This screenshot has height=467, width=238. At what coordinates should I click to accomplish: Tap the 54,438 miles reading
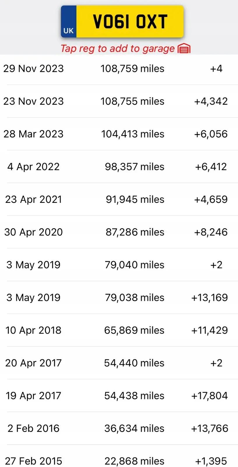[134, 395]
